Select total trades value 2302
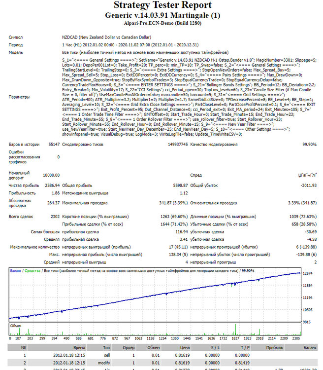The width and height of the screenshot is (323, 370). coord(55,217)
